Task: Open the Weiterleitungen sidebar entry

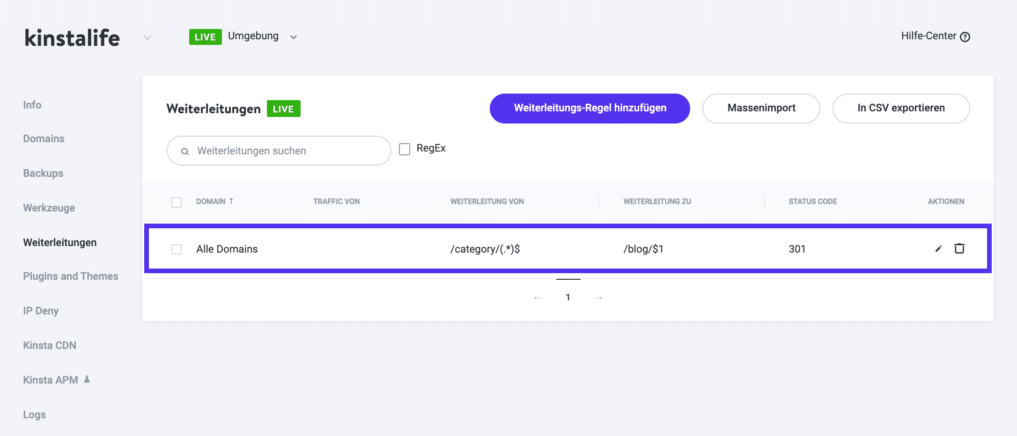Action: (x=60, y=242)
